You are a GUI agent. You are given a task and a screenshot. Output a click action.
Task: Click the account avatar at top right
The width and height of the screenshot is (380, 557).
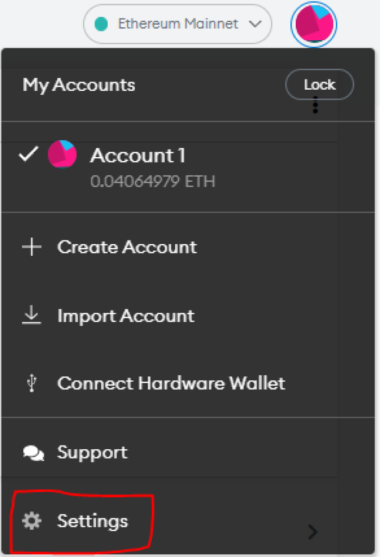click(x=314, y=24)
